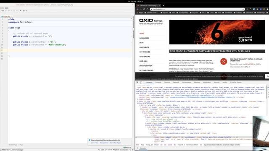Reload the oxidforge page

coord(144,9)
